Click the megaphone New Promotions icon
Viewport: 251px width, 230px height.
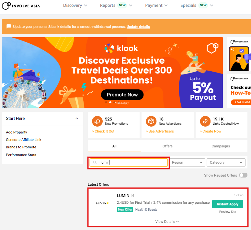tap(97, 121)
